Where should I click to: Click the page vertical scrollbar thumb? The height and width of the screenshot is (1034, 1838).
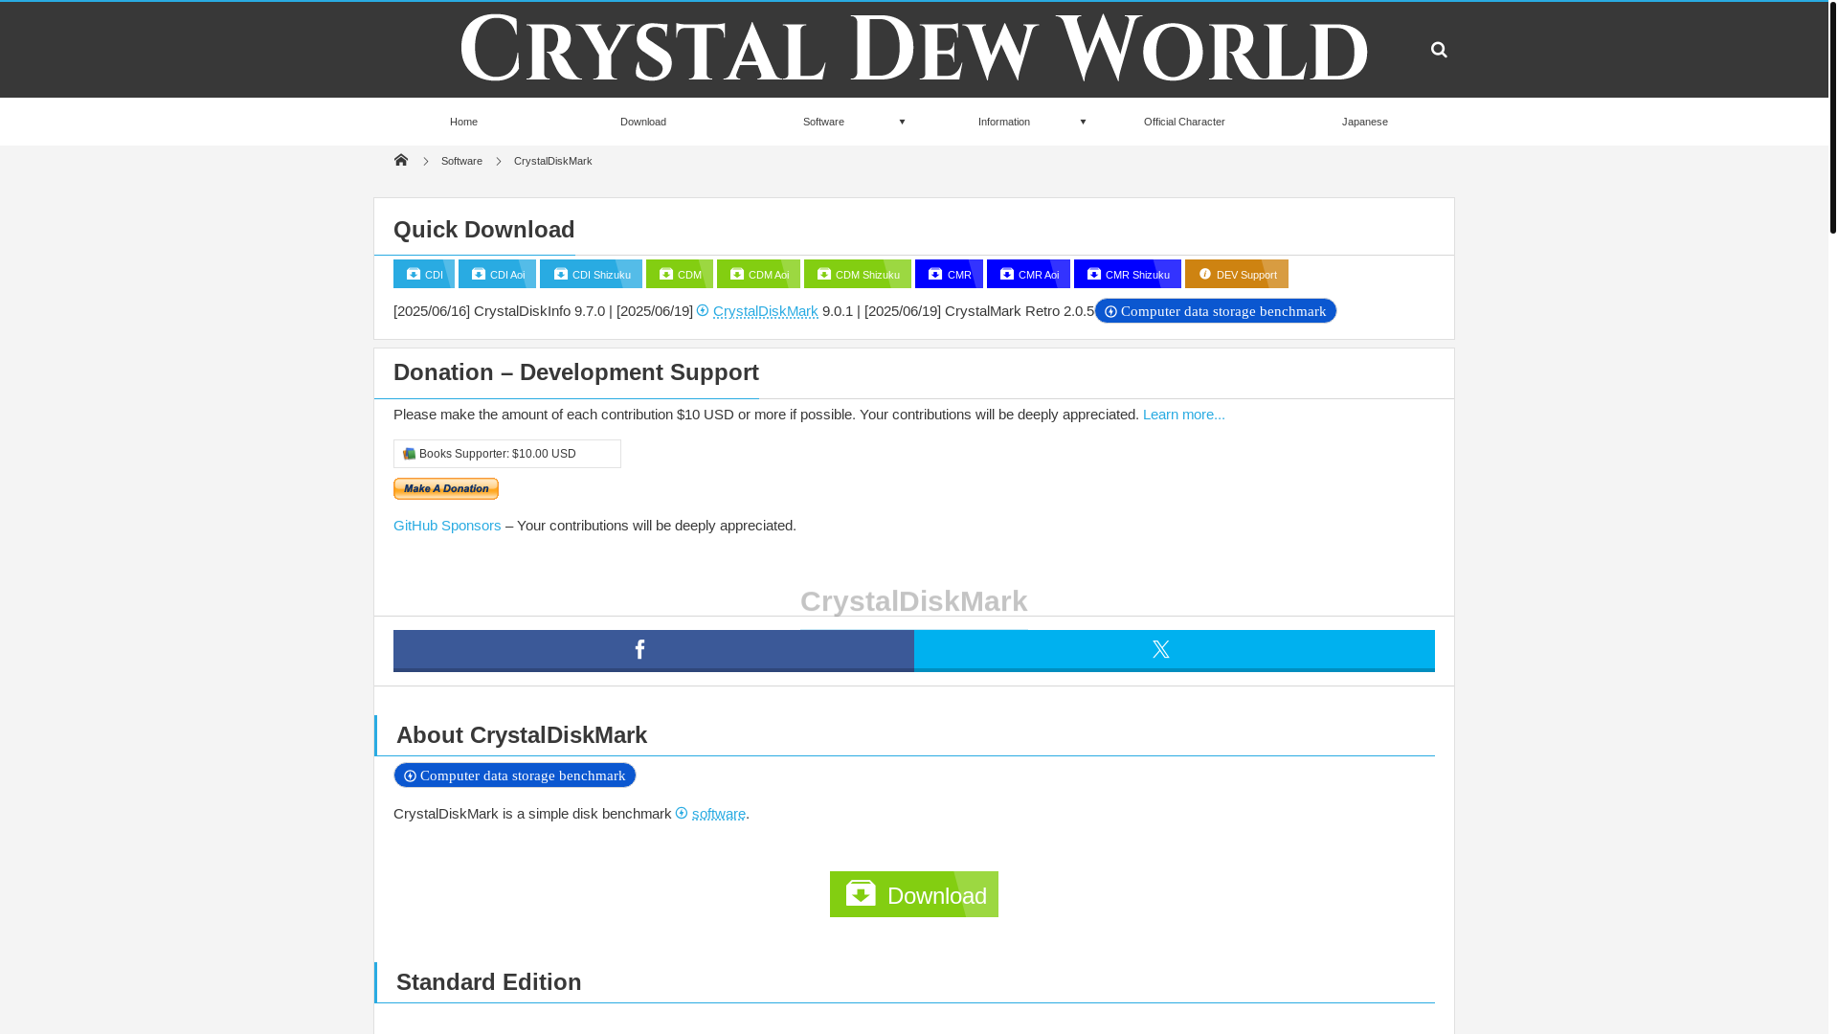1833,118
